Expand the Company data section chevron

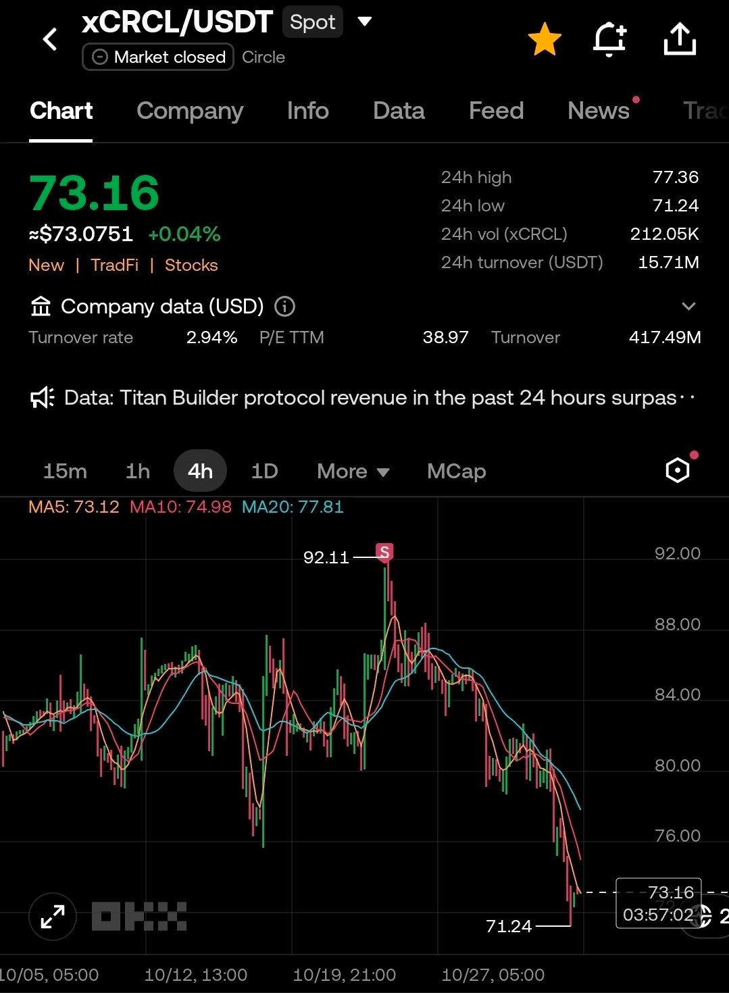point(688,307)
